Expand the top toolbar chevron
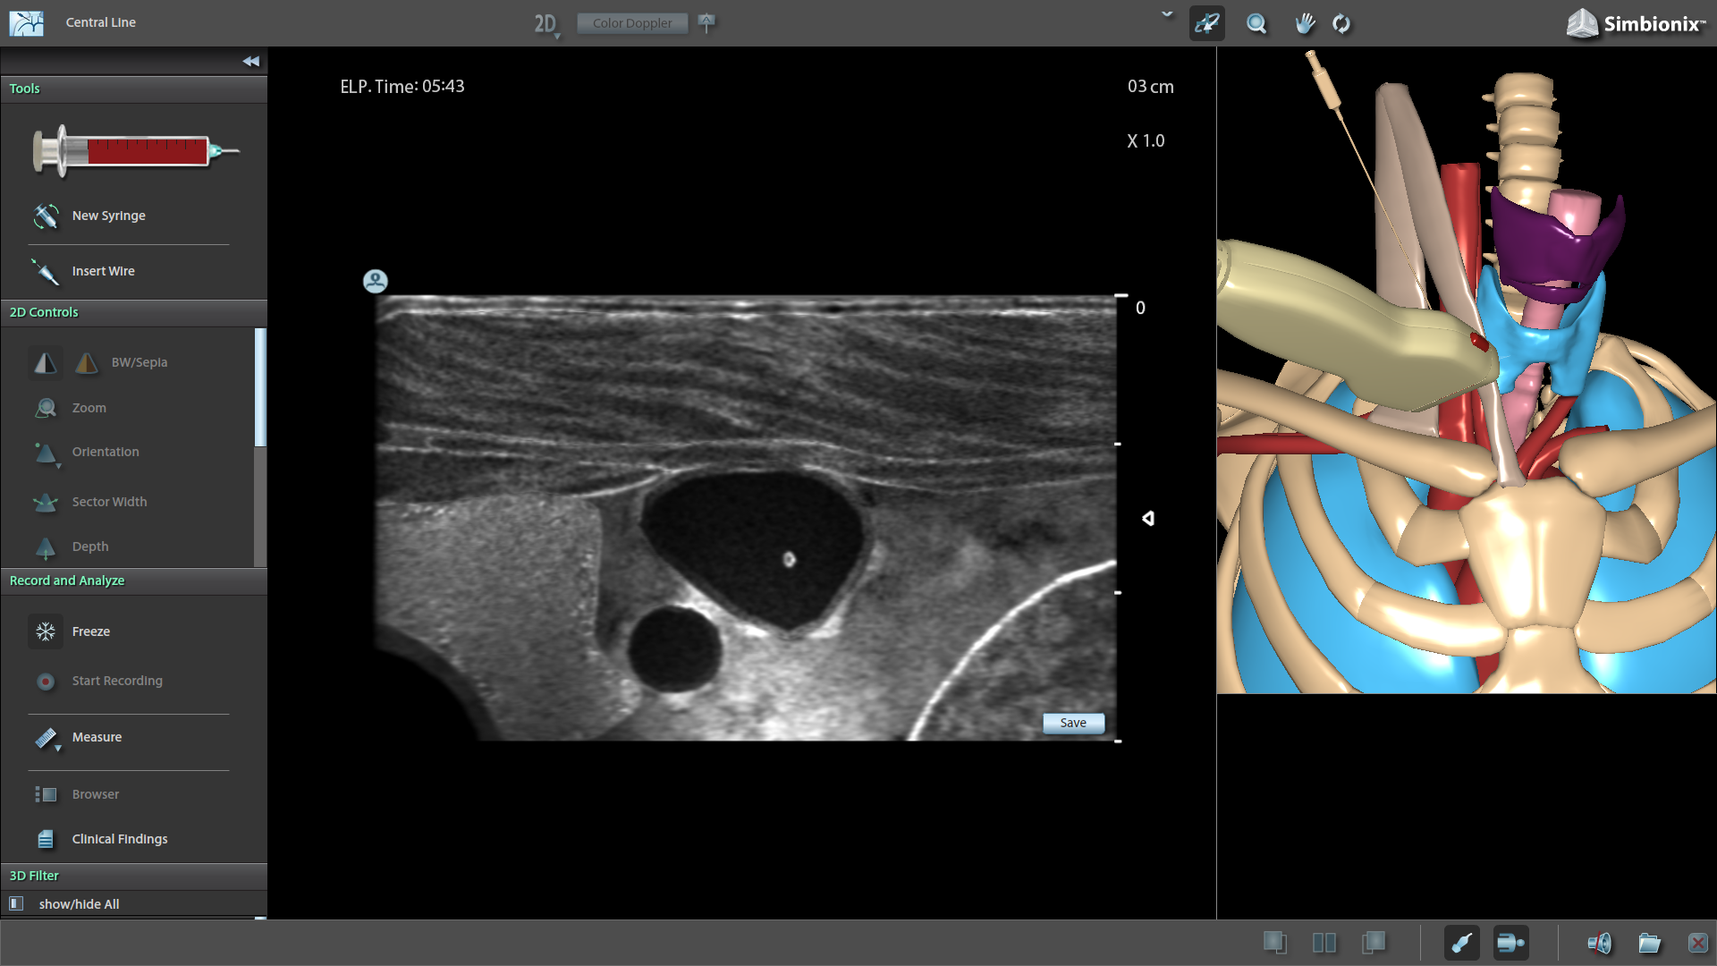The width and height of the screenshot is (1717, 966). 1167,14
